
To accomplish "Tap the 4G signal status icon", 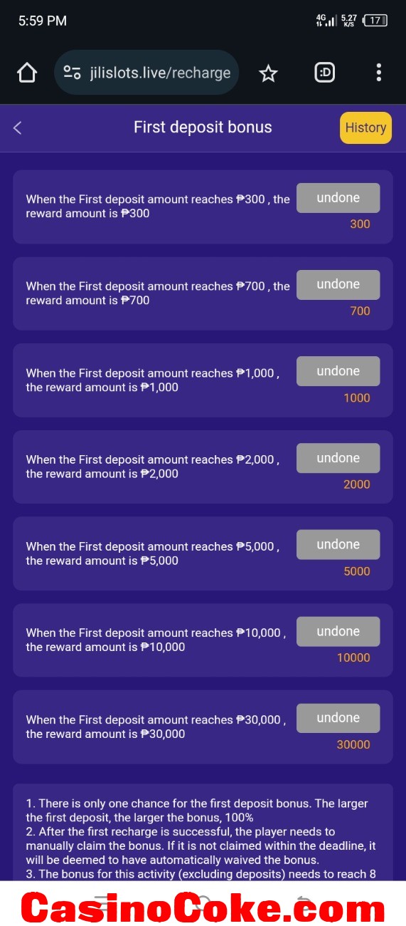I will [326, 21].
